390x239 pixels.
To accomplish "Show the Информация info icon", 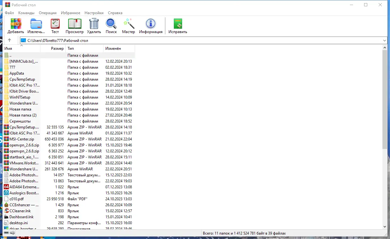I will click(151, 24).
